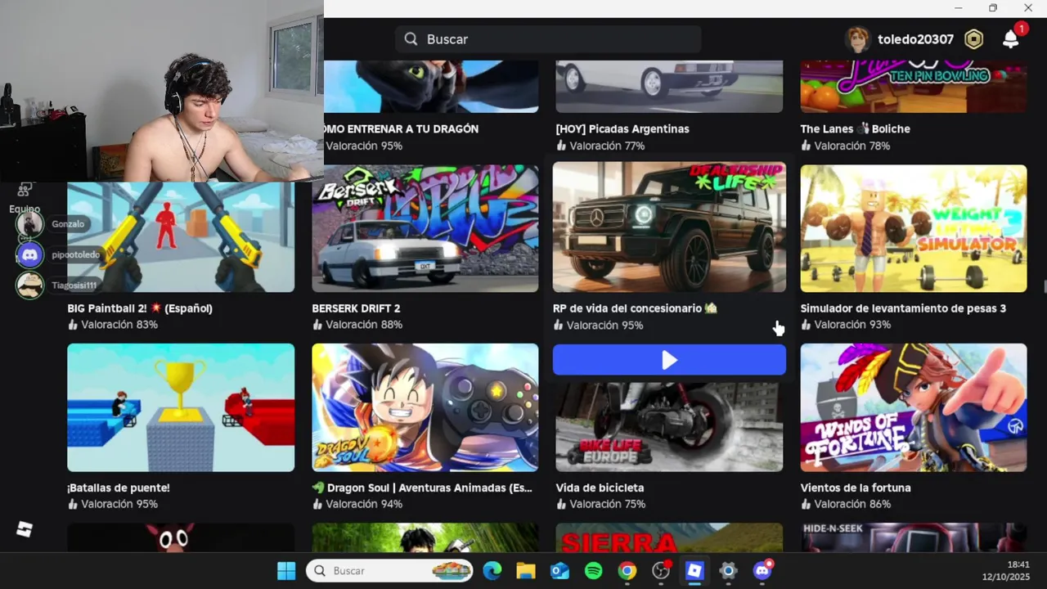Click the Vientos de la fortuna title
1047x589 pixels.
[856, 488]
